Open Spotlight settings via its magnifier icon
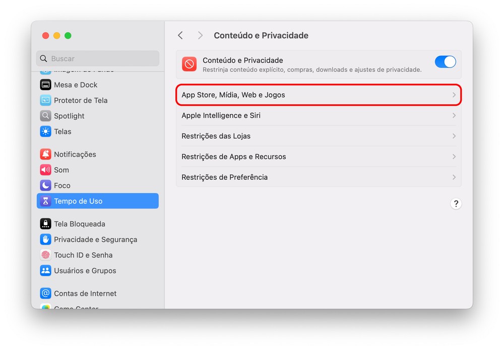 click(46, 116)
